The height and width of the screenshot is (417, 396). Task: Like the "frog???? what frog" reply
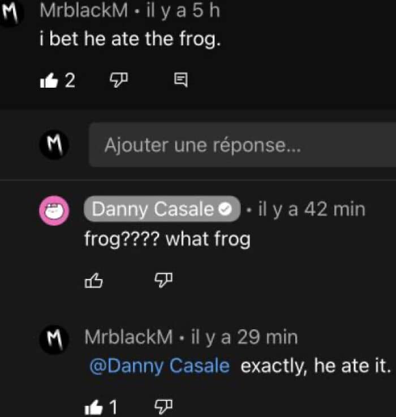[x=93, y=280]
